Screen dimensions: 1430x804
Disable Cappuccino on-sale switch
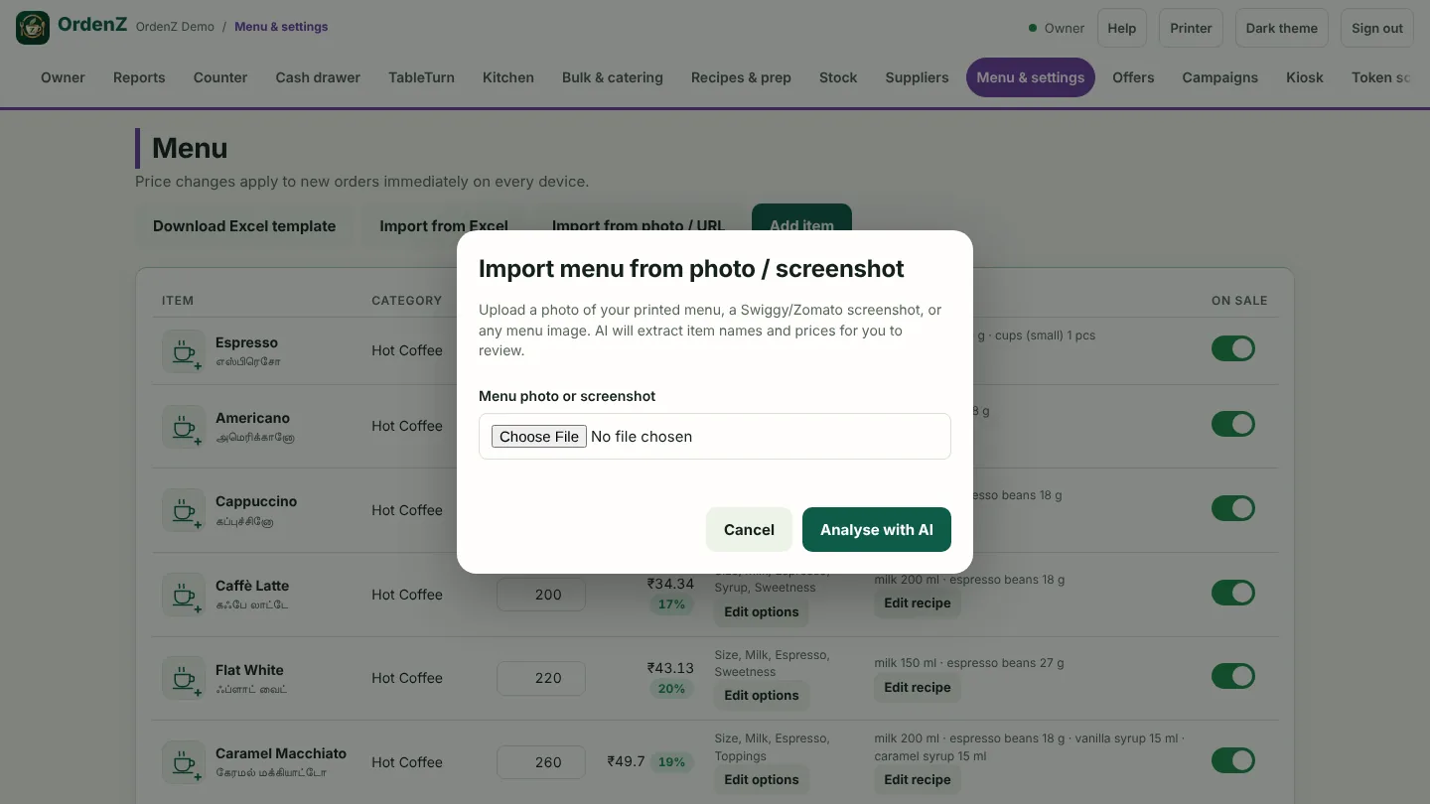click(1233, 508)
